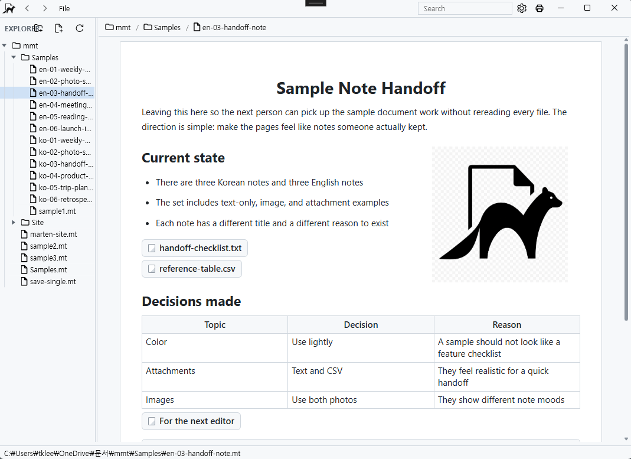
Task: Click the marten document image
Action: [x=500, y=214]
